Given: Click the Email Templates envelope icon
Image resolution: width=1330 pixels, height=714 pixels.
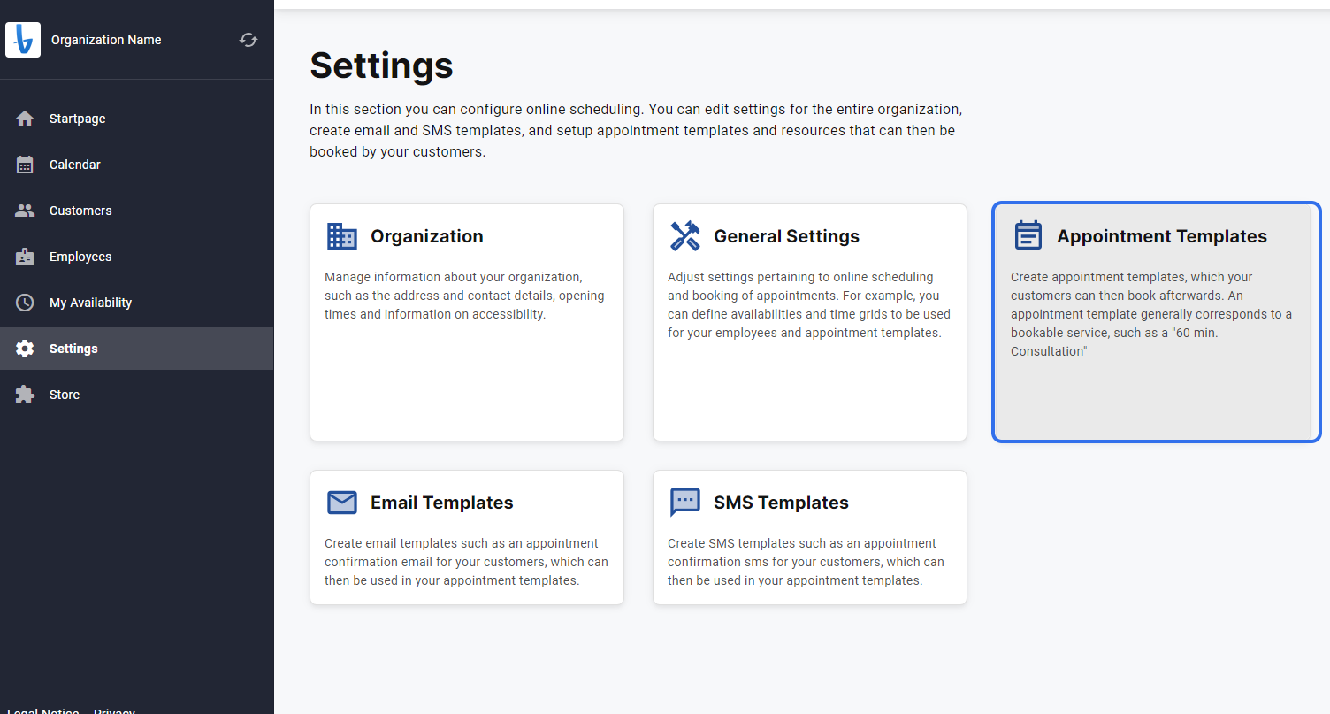Looking at the screenshot, I should tap(342, 503).
